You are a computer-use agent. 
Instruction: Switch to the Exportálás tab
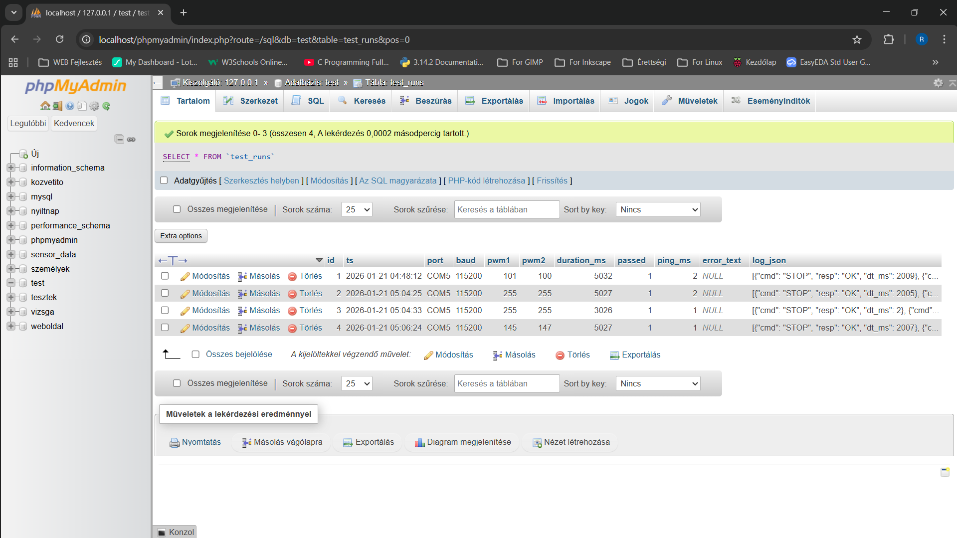(x=494, y=101)
